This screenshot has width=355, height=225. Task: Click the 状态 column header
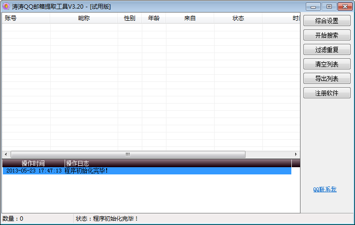[238, 18]
